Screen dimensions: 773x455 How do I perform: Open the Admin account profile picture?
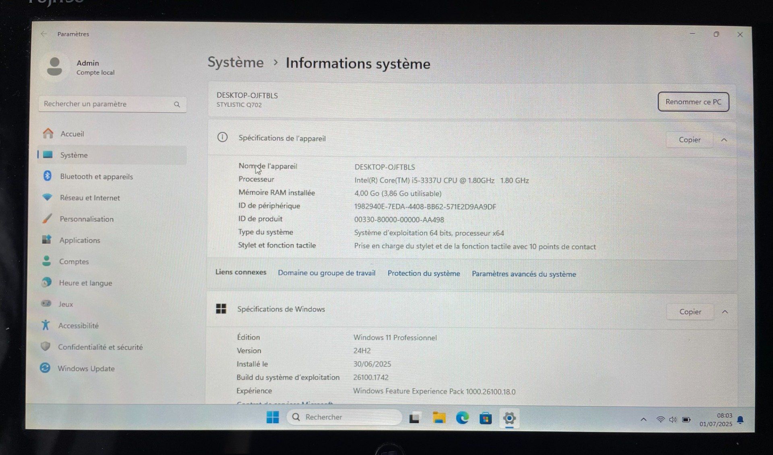(54, 66)
